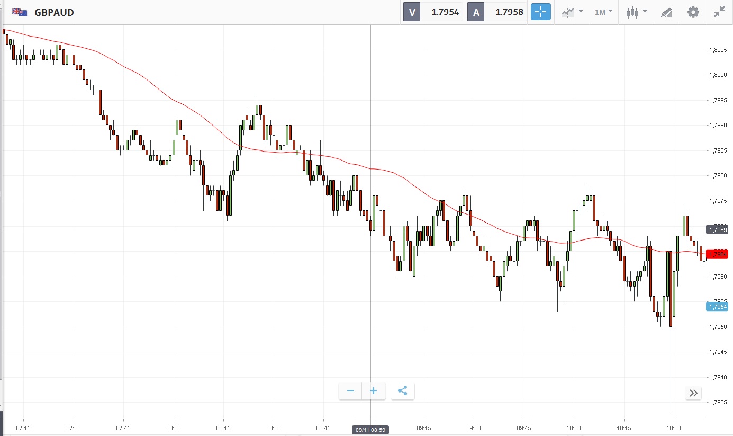Click the A buy price 1.7958 button
Image resolution: width=733 pixels, height=436 pixels.
497,12
